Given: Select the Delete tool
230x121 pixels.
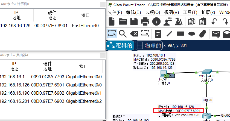Looking at the screenshot, I should pyautogui.click(x=134, y=34).
